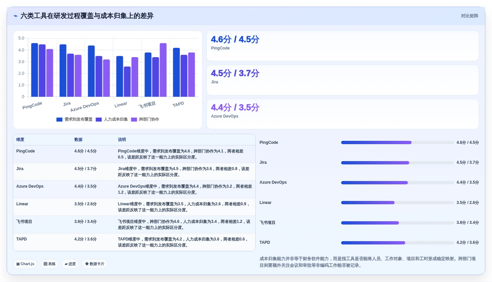
Task: Click the 飞书项目 跨部门协作 bar in chart
Action: pos(163,70)
